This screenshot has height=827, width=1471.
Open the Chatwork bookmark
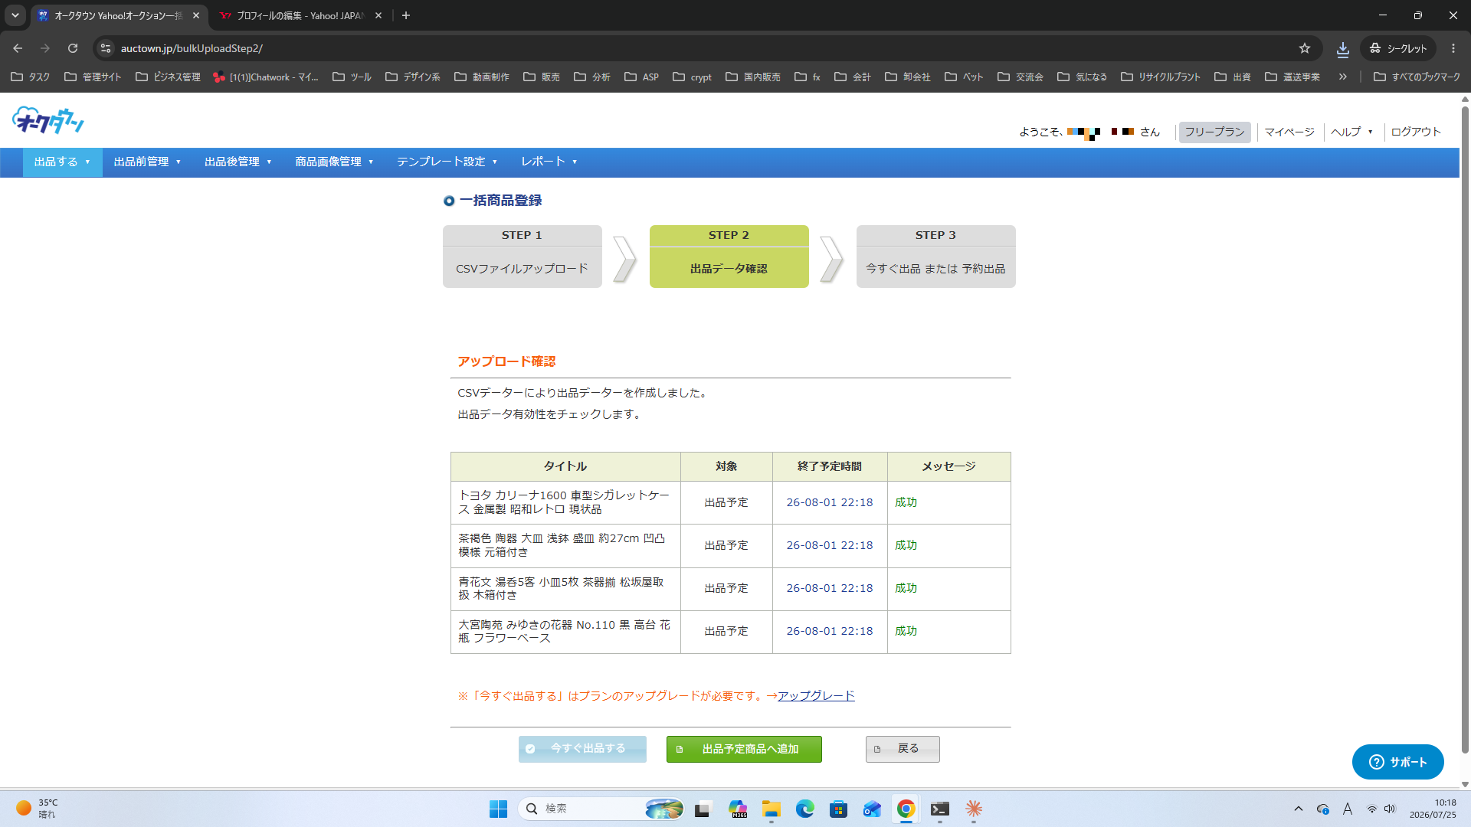(x=266, y=77)
